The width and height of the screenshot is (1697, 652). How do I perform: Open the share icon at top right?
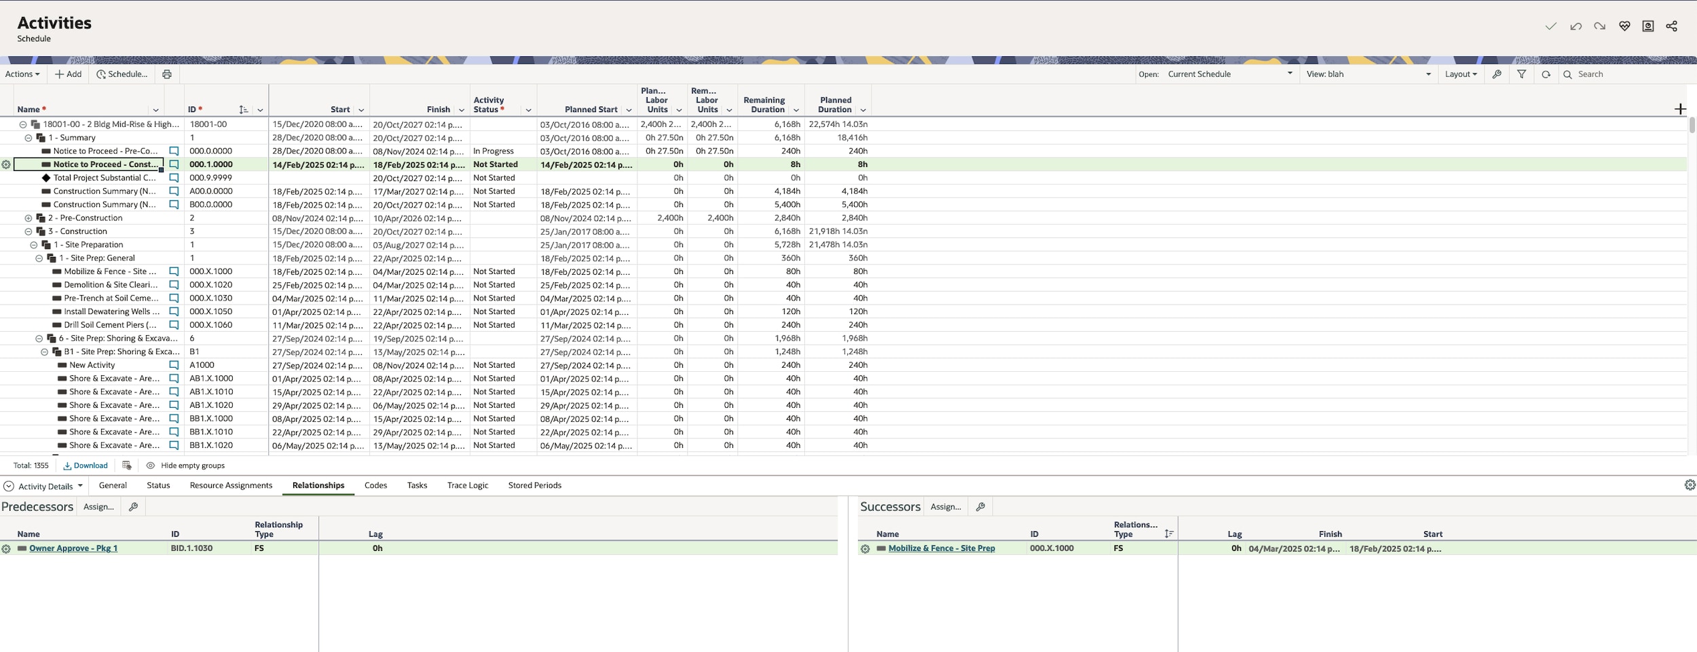(1671, 26)
